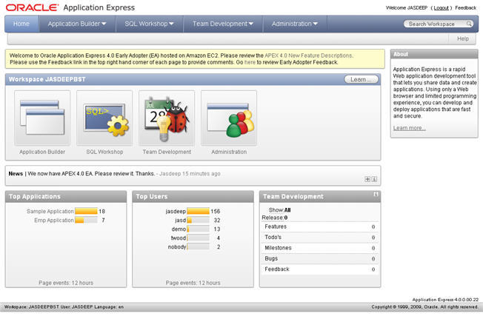The height and width of the screenshot is (316, 483).
Task: Click the Help link
Action: point(463,38)
